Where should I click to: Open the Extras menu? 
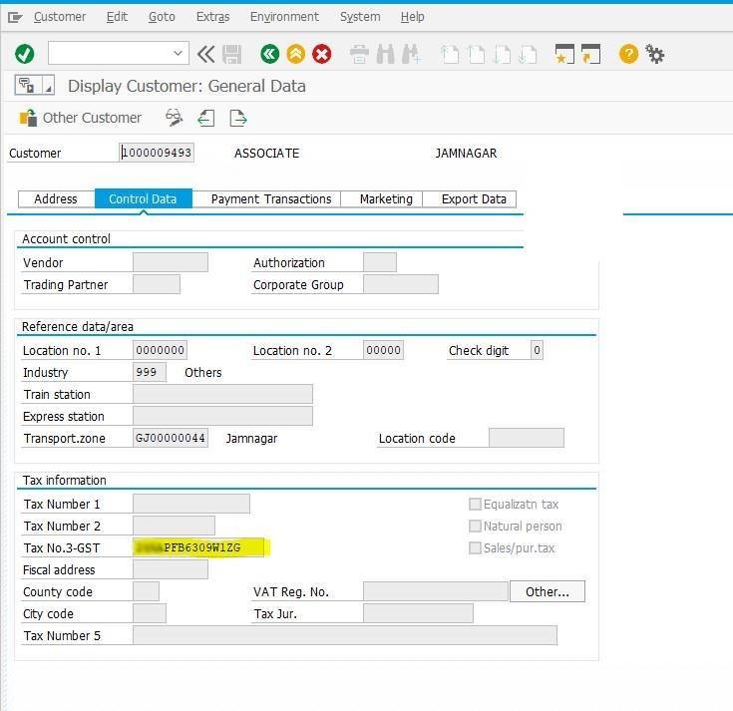pos(212,17)
